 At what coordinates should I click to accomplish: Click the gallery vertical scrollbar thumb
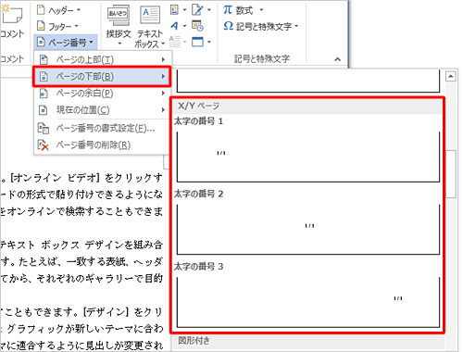click(451, 173)
